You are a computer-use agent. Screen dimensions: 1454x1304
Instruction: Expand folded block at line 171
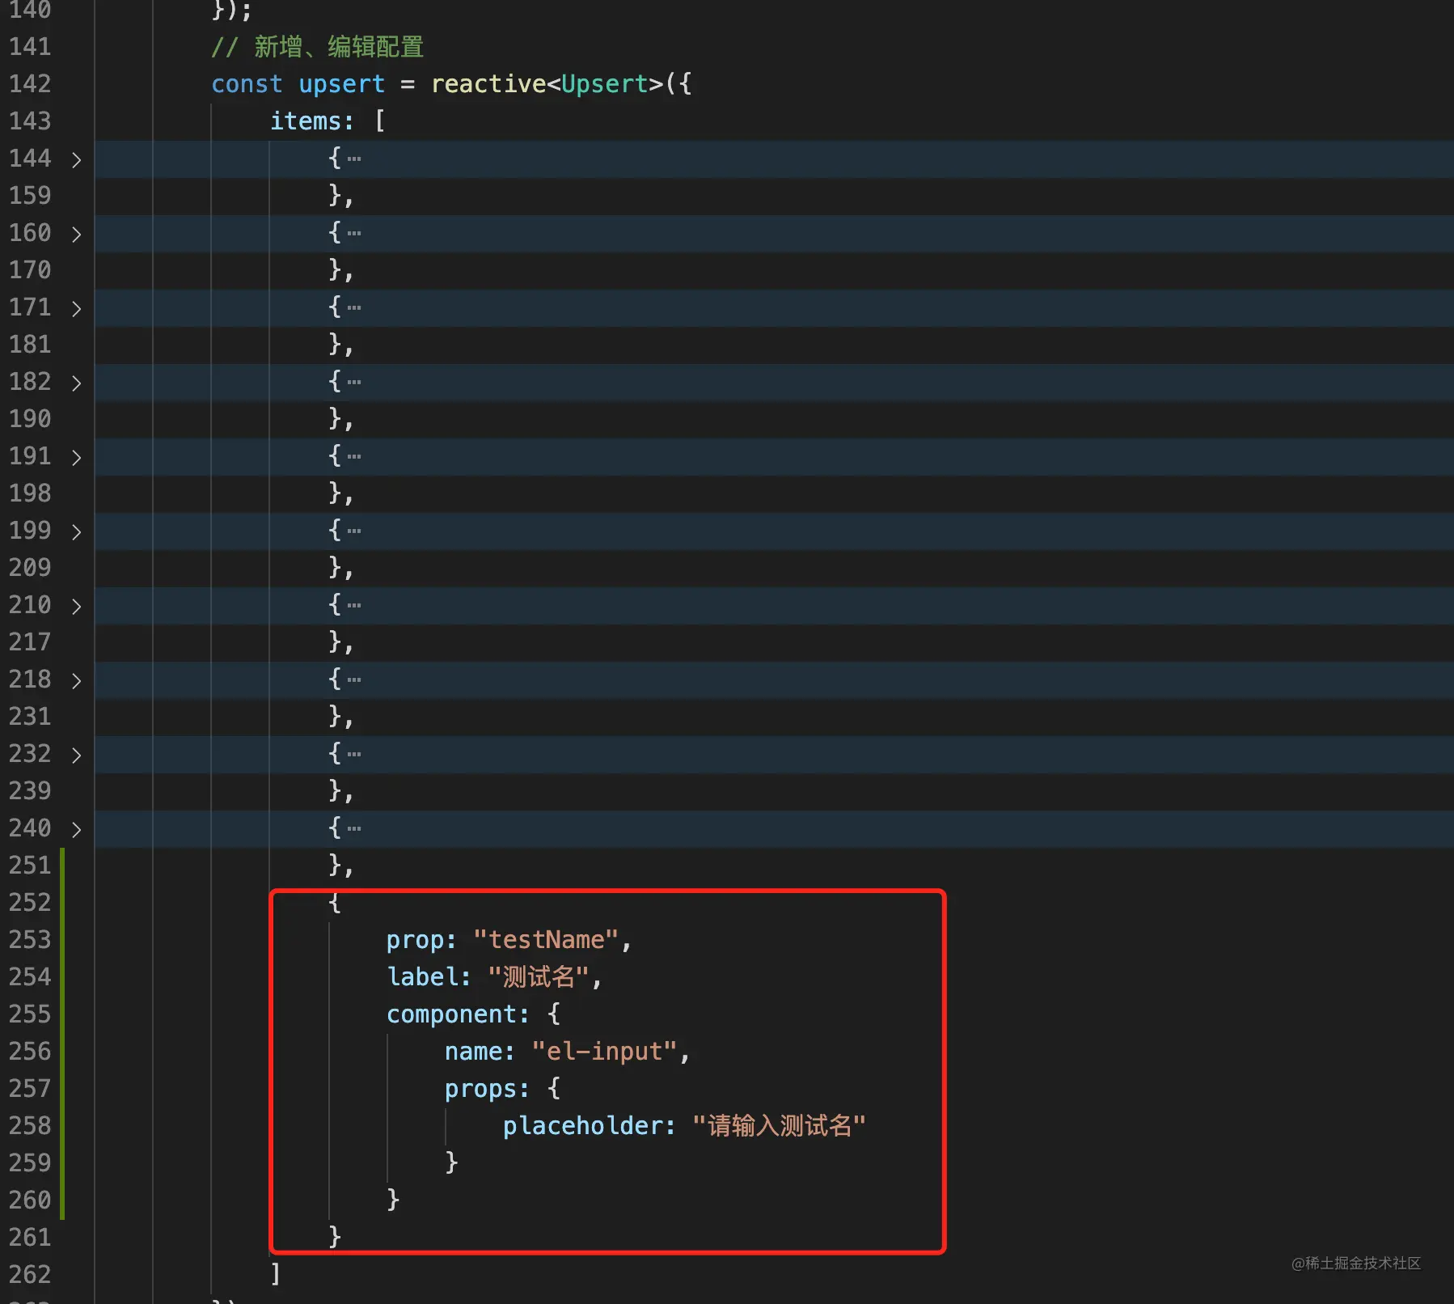coord(76,308)
